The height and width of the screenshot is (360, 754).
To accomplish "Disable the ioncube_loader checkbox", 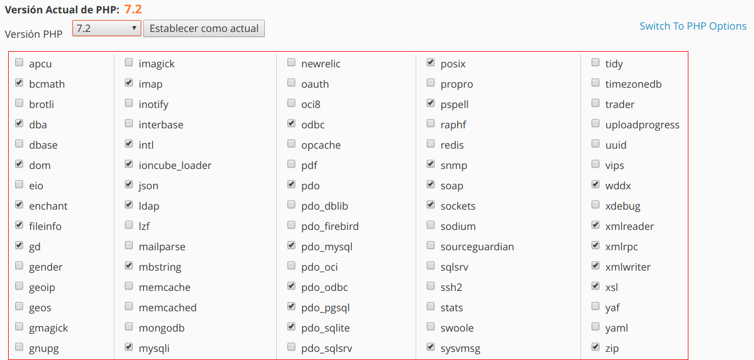I will pos(129,164).
